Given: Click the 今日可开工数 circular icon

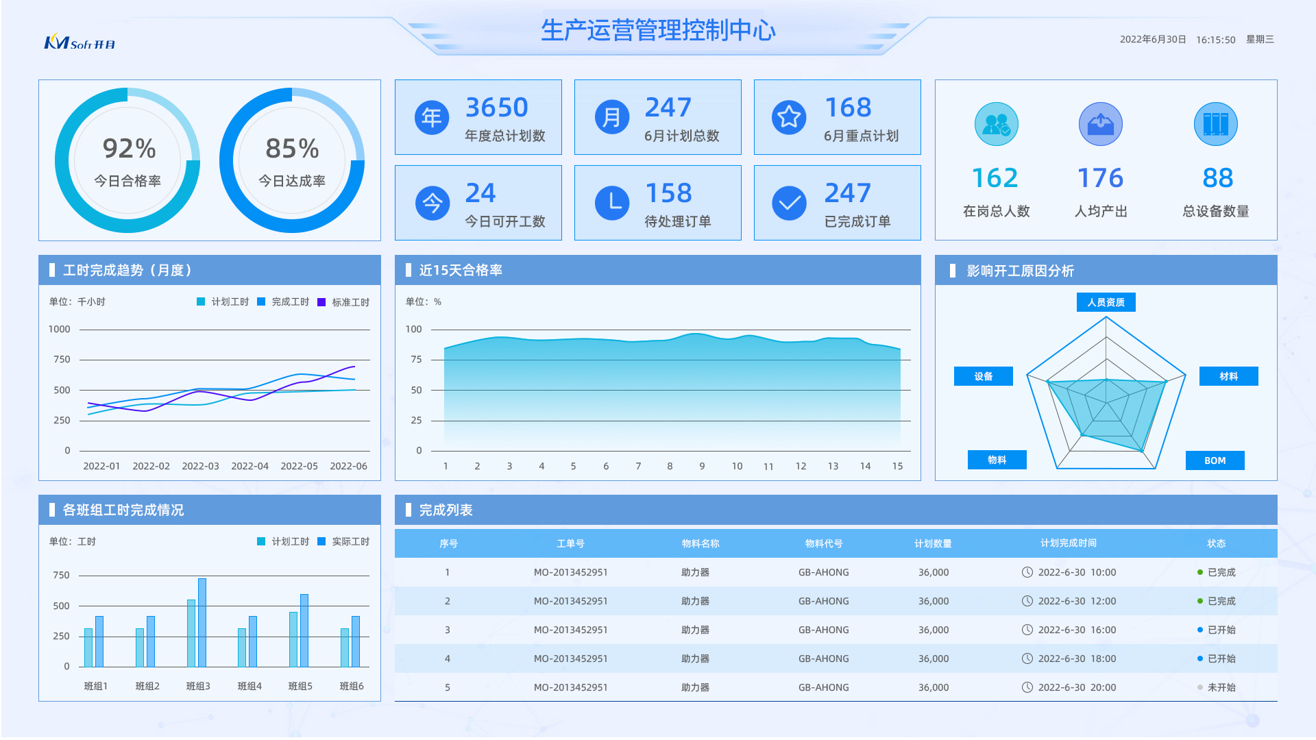Looking at the screenshot, I should point(432,203).
